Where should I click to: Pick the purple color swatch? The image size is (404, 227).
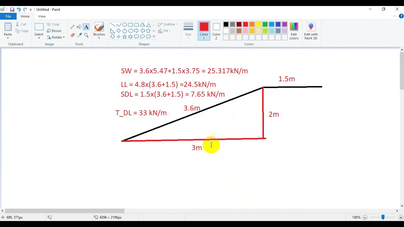point(285,24)
